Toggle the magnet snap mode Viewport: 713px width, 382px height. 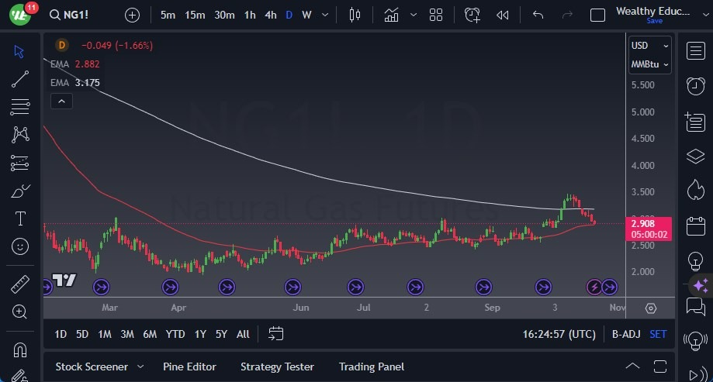(20, 350)
